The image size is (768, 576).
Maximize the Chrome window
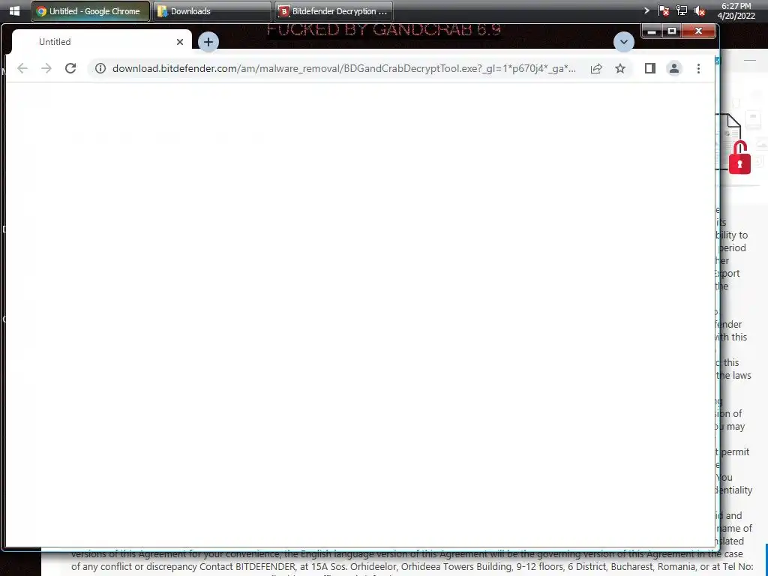pos(672,31)
